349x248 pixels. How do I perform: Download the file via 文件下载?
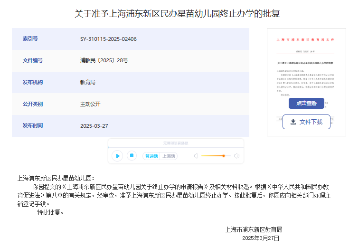(x=306, y=122)
